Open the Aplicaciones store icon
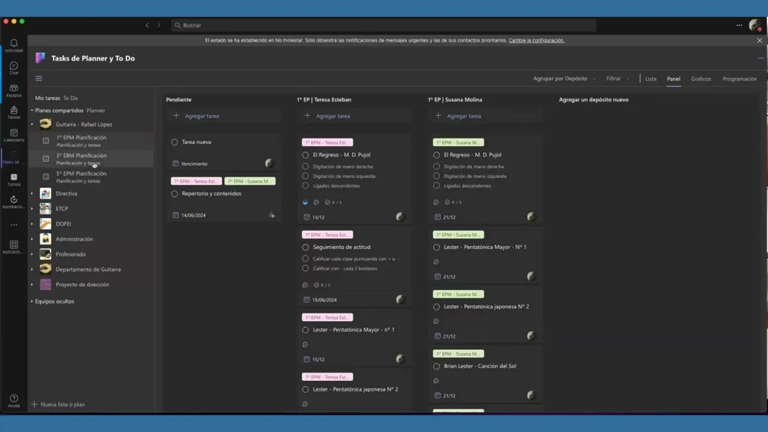The width and height of the screenshot is (768, 432). pos(14,245)
